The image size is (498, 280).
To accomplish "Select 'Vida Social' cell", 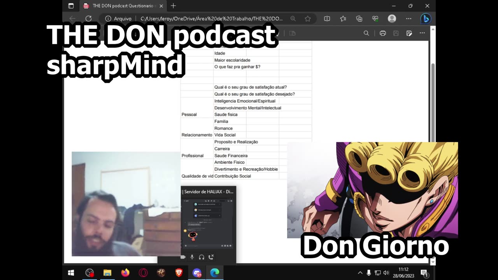I will 225,135.
